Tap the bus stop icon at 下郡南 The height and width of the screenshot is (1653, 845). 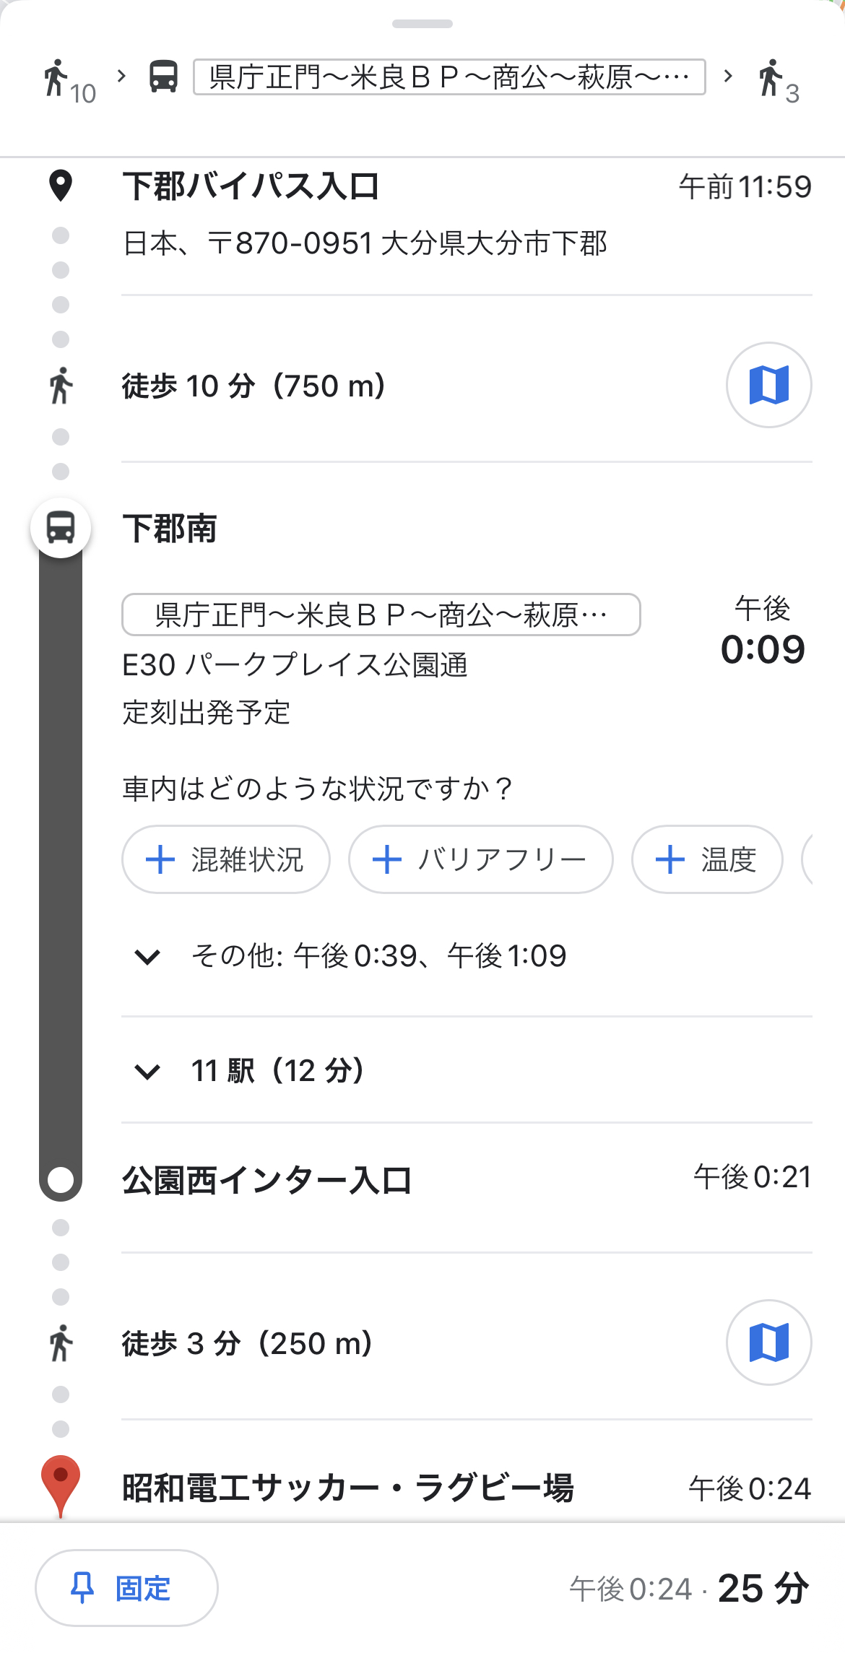tap(61, 528)
